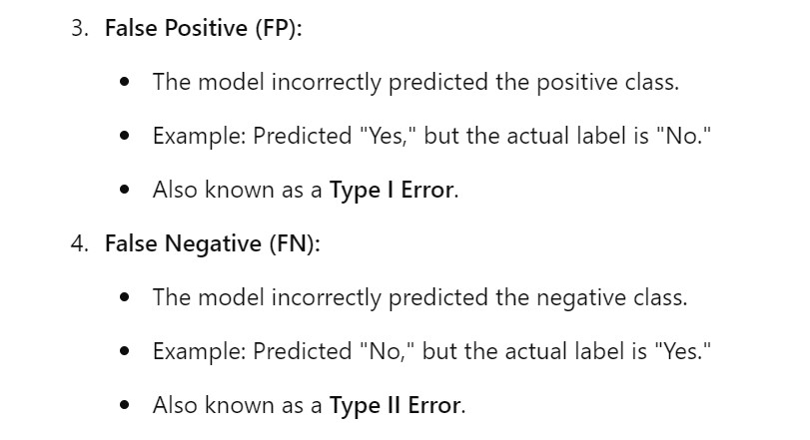
Task: Click the bold "Type II Error" text
Action: (x=396, y=405)
